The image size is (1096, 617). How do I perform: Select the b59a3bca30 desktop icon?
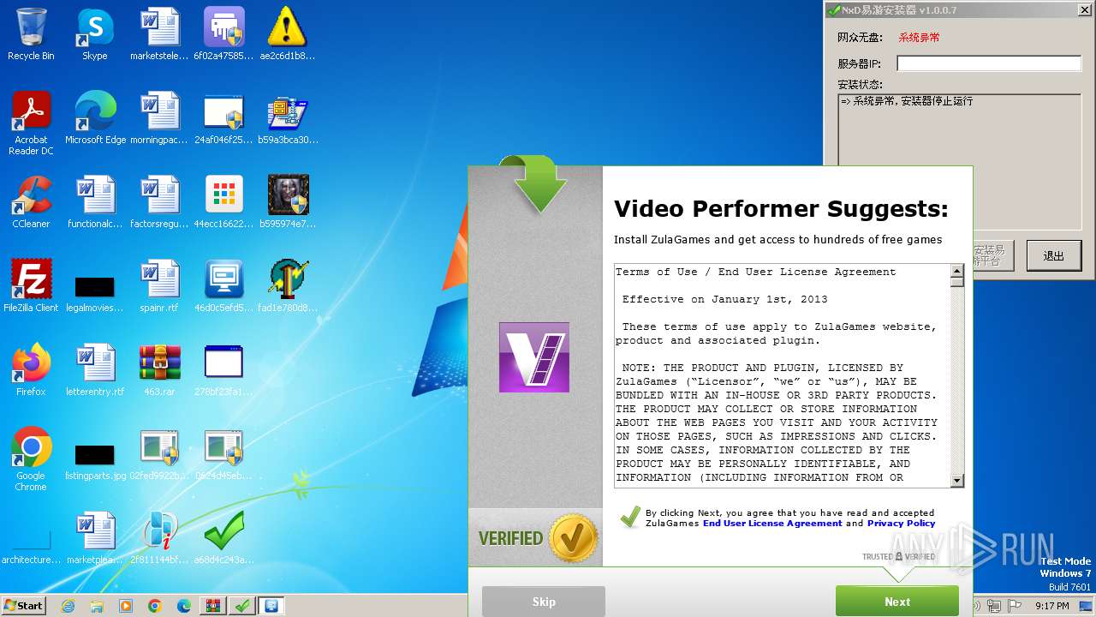coord(287,118)
